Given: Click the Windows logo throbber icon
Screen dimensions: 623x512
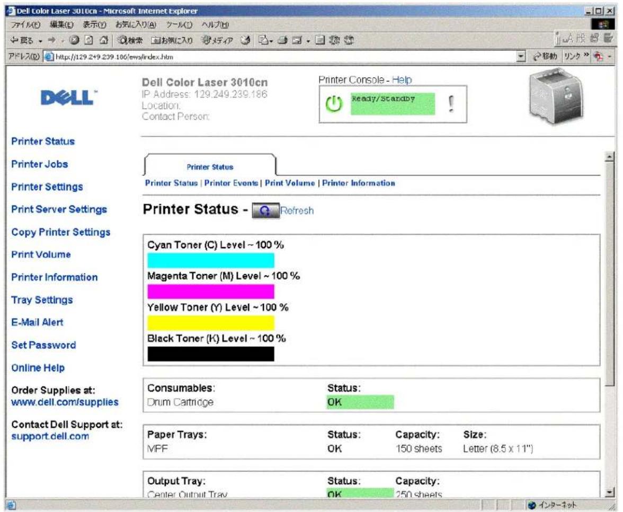Looking at the screenshot, I should pos(603,25).
